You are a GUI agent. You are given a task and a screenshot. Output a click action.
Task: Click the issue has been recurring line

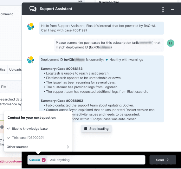pyautogui.click(x=81, y=82)
